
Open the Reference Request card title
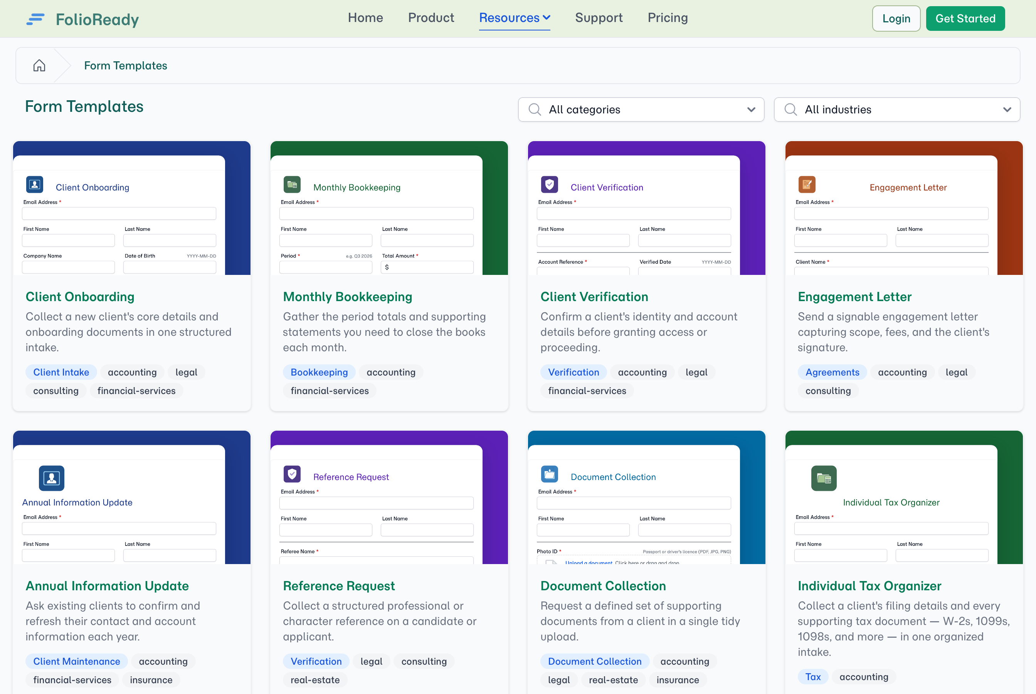tap(339, 586)
